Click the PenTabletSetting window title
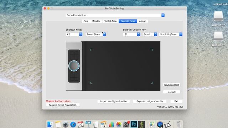The image size is (228, 128). 114,9
